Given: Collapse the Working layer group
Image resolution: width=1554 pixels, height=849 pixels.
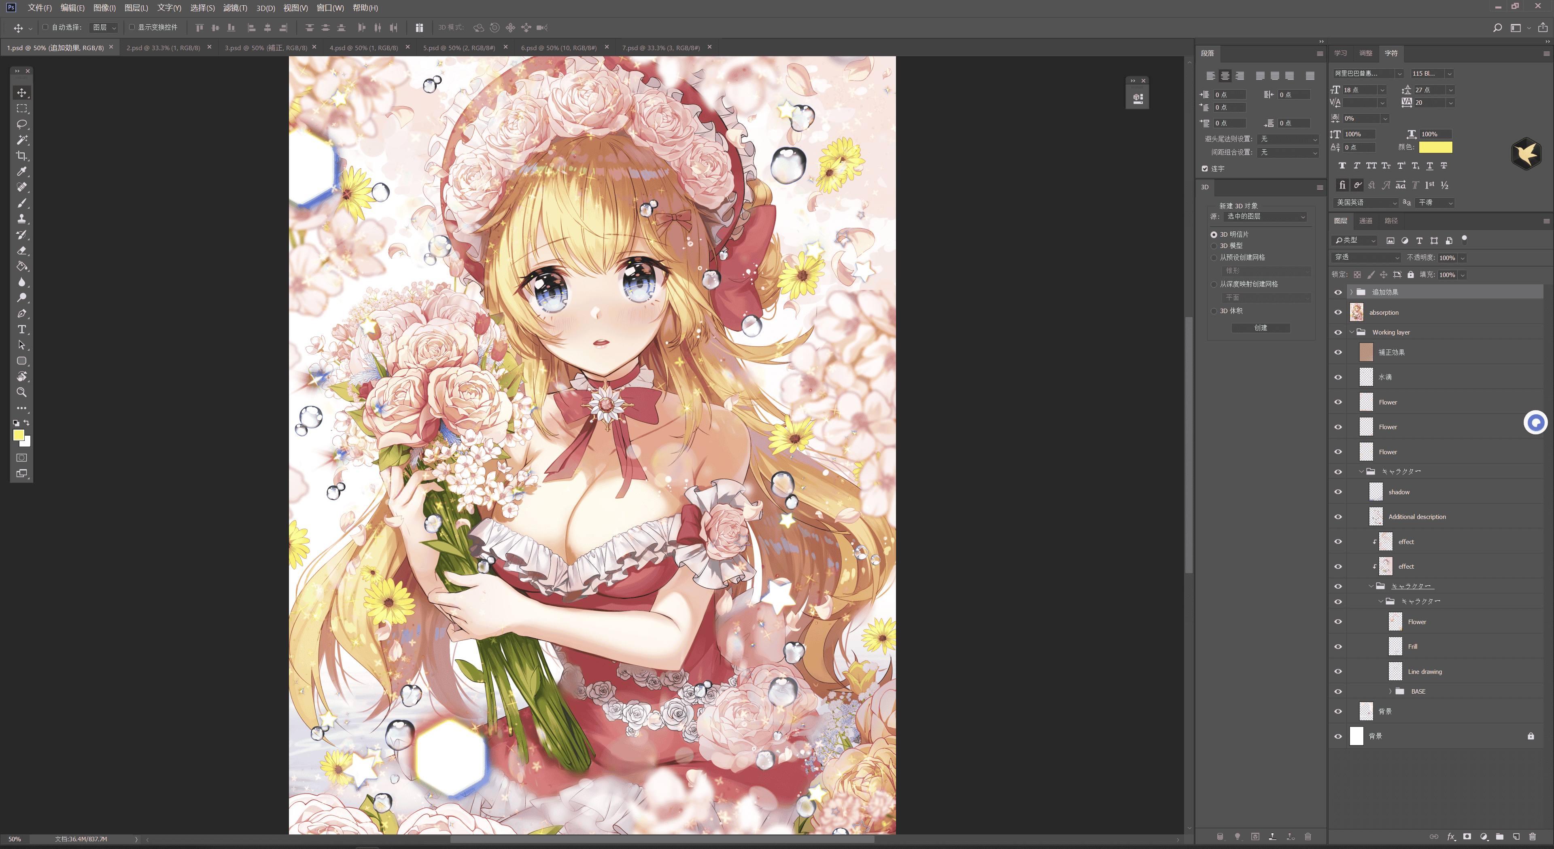Looking at the screenshot, I should click(1351, 332).
